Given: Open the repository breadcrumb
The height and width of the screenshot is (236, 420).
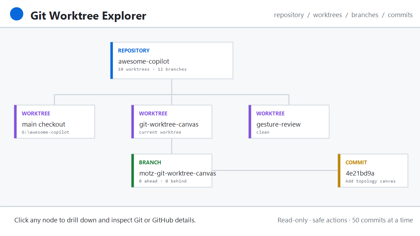Looking at the screenshot, I should (289, 15).
